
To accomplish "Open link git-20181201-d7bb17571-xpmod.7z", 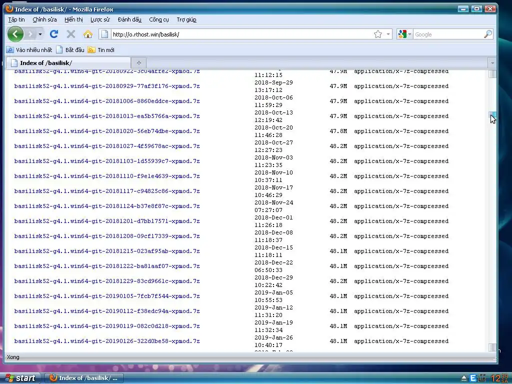I will coord(107,221).
